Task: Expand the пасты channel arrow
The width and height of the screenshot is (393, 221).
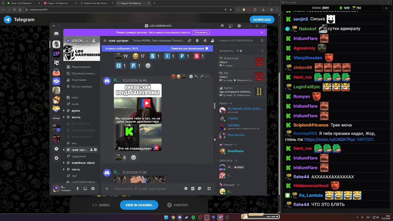Action: coord(64,169)
